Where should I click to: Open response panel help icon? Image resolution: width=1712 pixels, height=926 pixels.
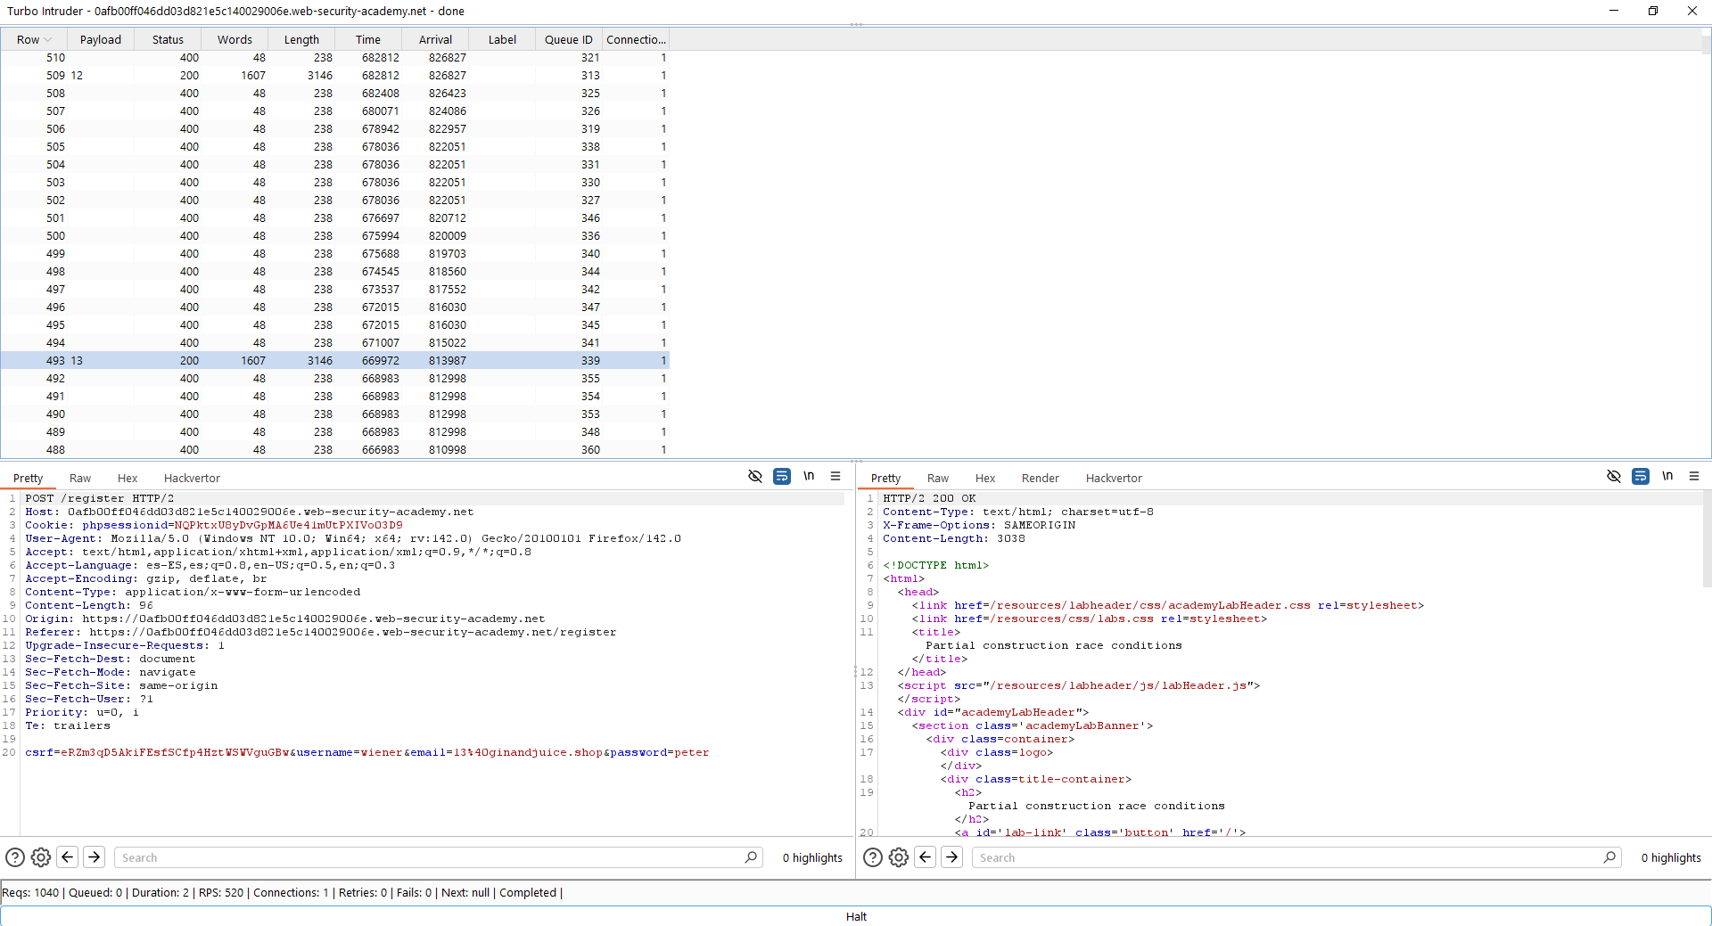[x=873, y=857]
